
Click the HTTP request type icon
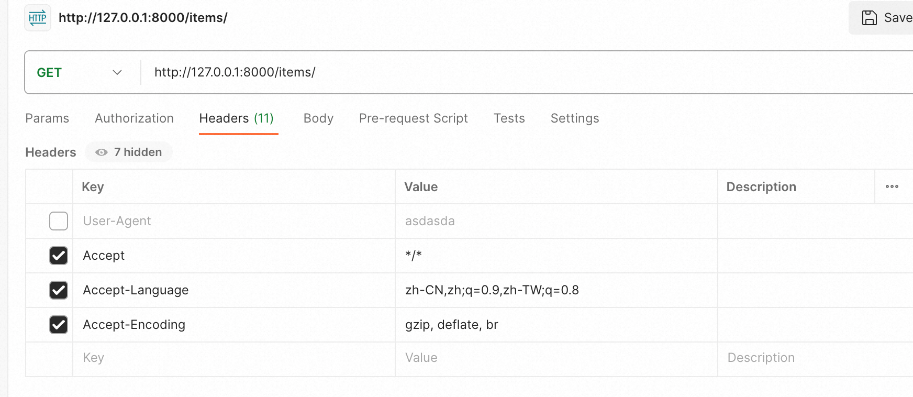pos(38,18)
